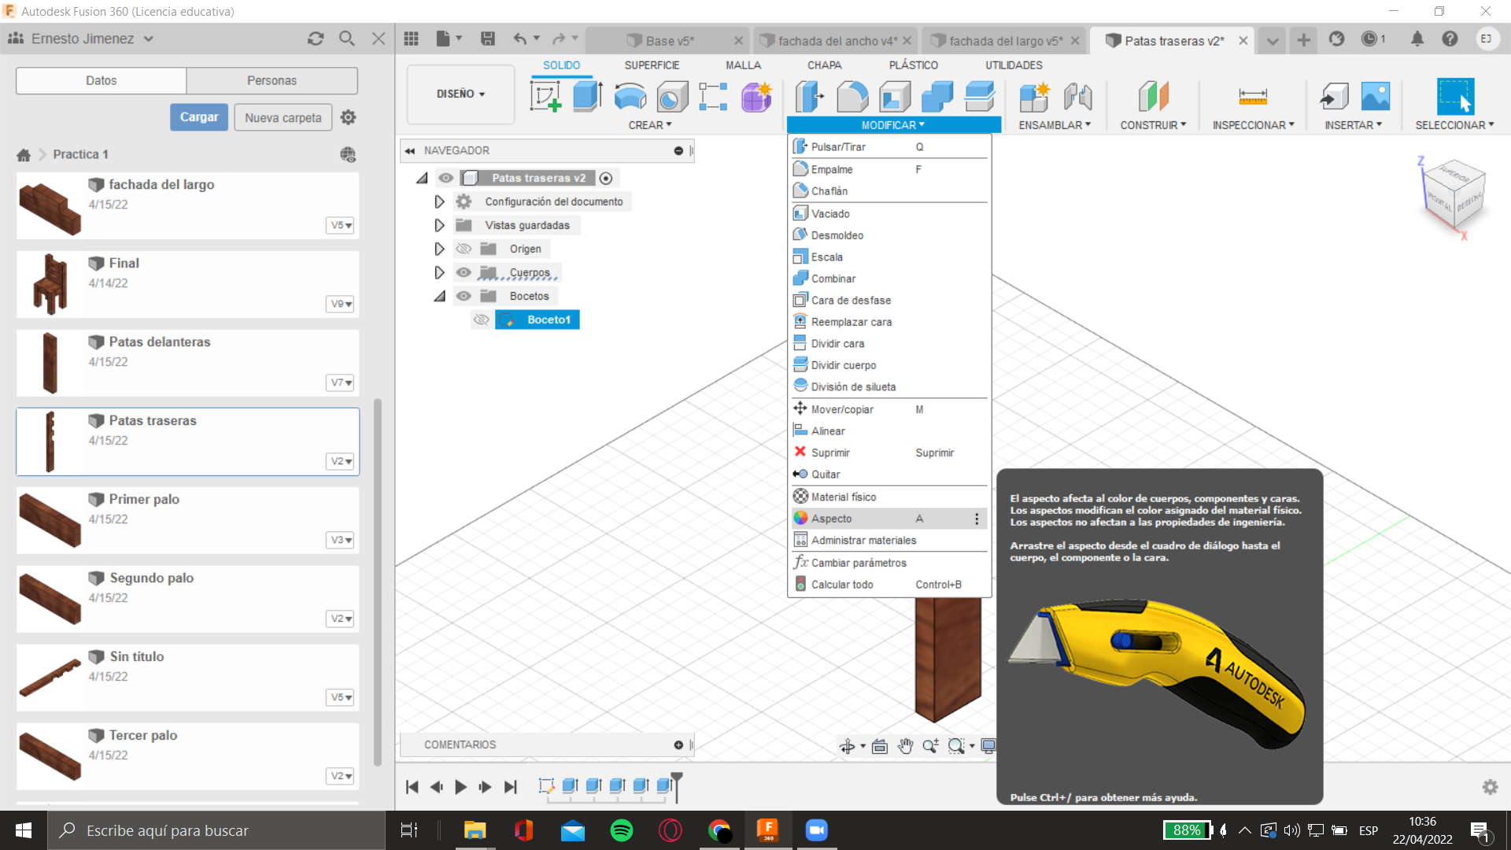The height and width of the screenshot is (850, 1511).
Task: Click the ViewCube in the viewport
Action: tap(1454, 193)
